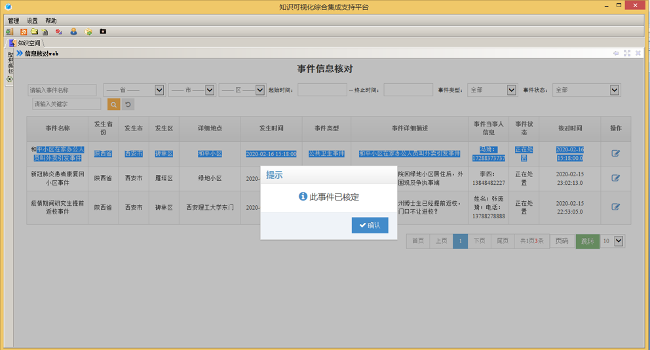Click the 页码 page number input
The width and height of the screenshot is (650, 350).
[x=562, y=241]
